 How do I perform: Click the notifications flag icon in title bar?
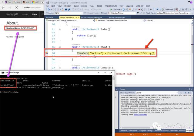click(189, 2)
